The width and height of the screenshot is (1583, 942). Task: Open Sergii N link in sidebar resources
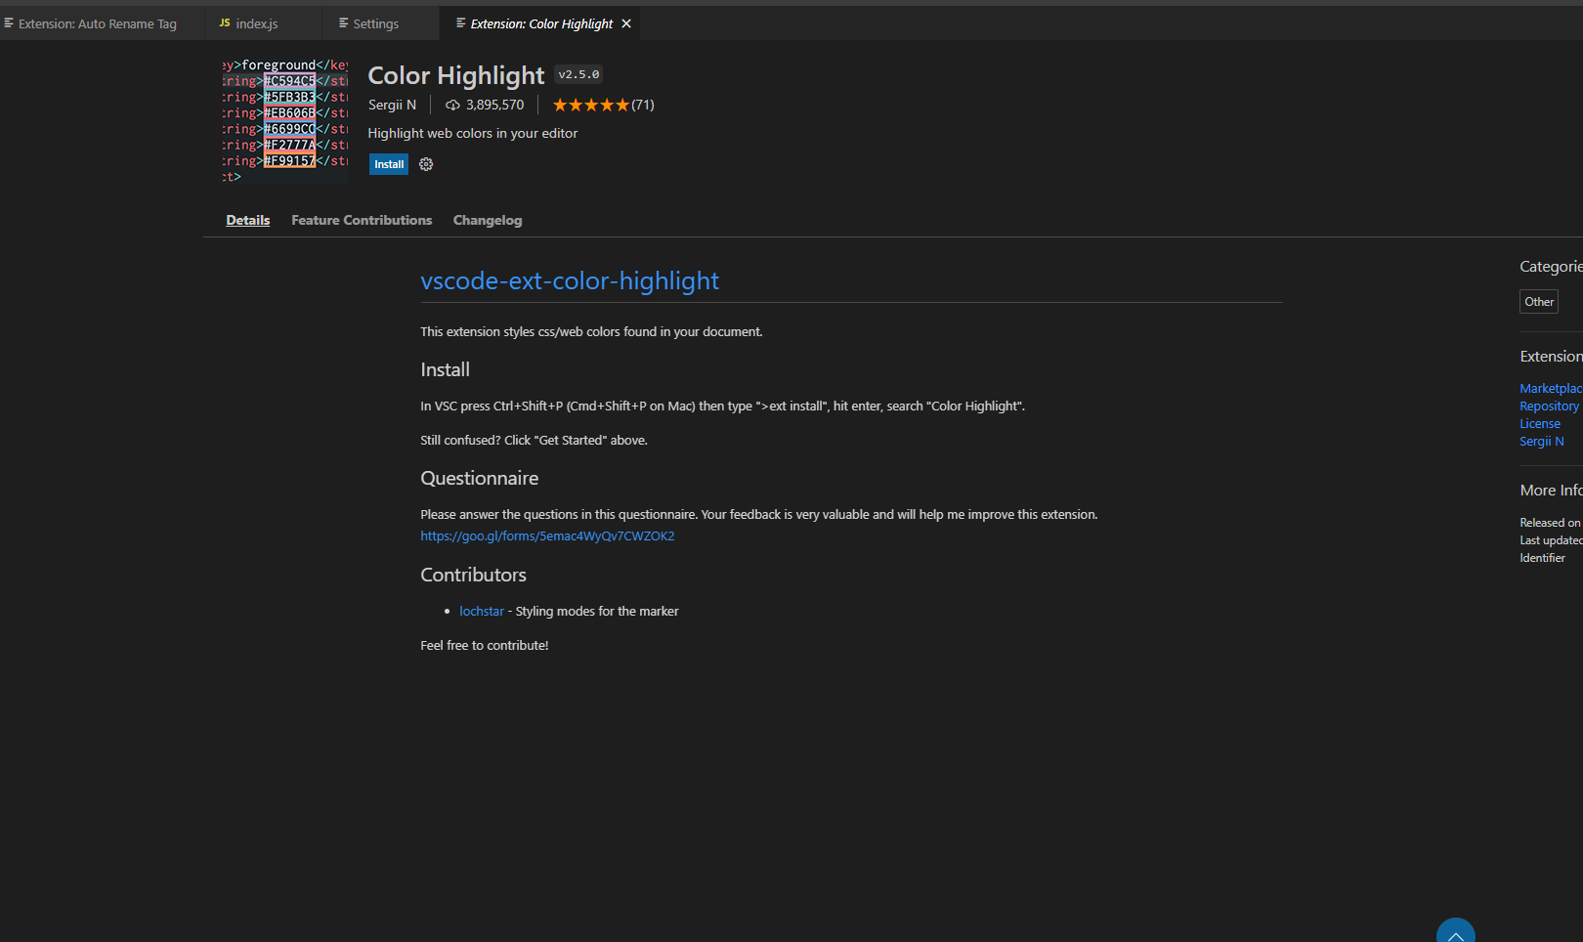click(x=1542, y=441)
